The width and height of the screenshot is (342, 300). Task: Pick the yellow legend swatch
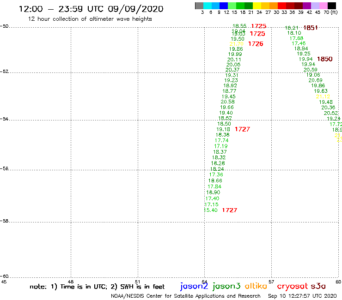click(x=257, y=6)
